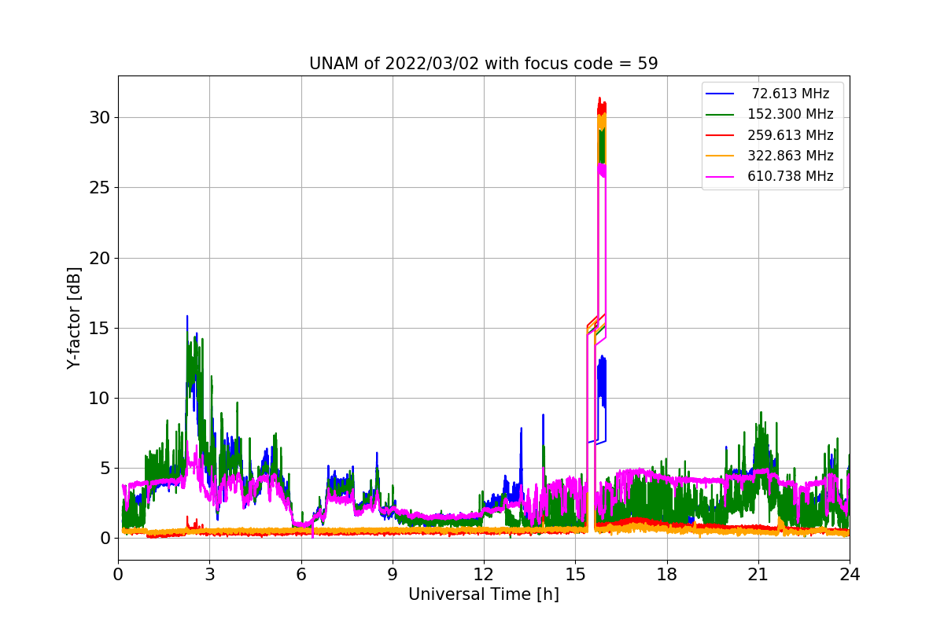
Task: Click the magenta line swatch in the legend
Action: point(720,176)
